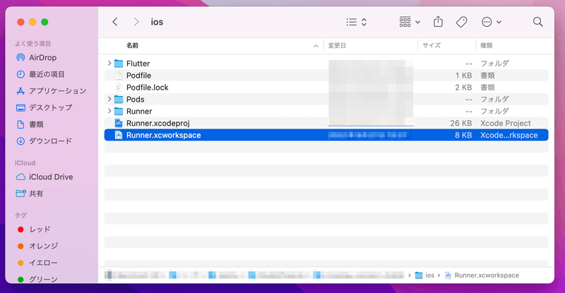Select the Runner.xcworkspace file icon in list

(119, 135)
